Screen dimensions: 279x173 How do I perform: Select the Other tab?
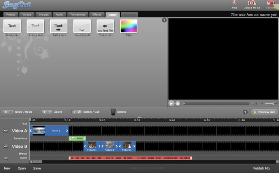click(112, 15)
